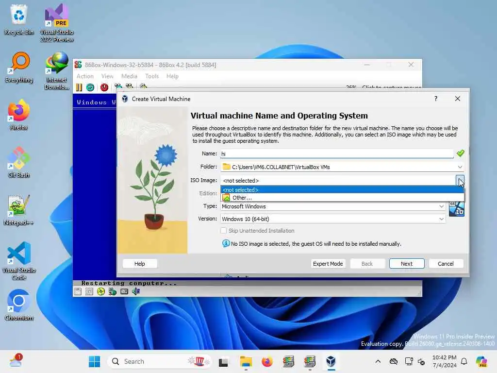This screenshot has width=497, height=373.
Task: Click the CD-ROM disc status icon in 86Box
Action: click(x=101, y=291)
